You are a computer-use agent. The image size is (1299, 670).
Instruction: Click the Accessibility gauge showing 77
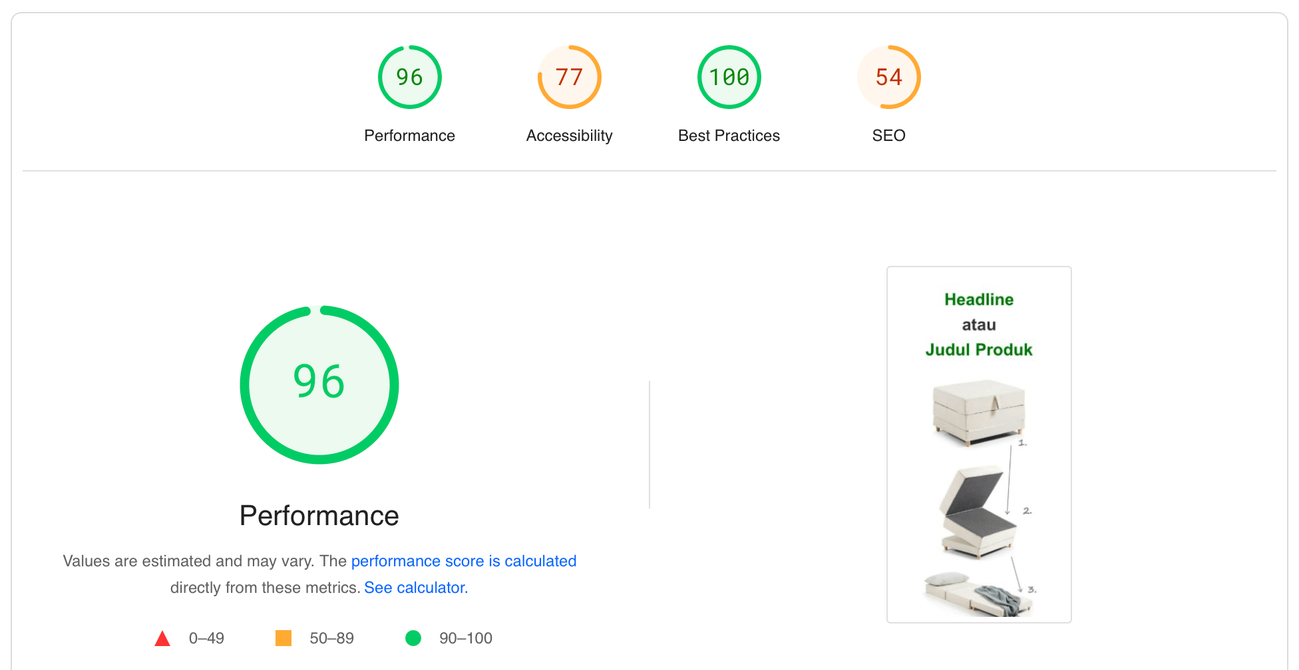click(x=569, y=76)
